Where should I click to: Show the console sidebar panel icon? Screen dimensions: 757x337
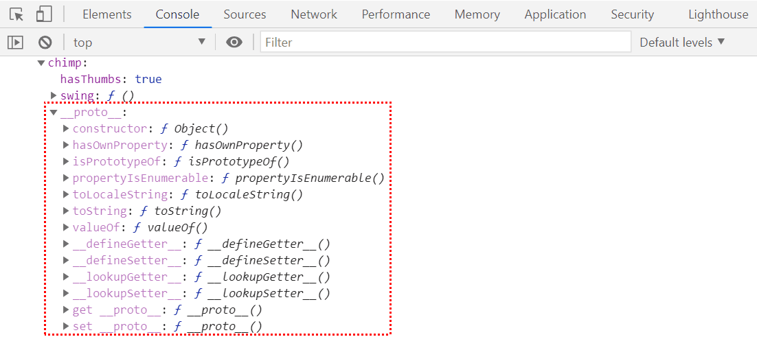pos(15,43)
